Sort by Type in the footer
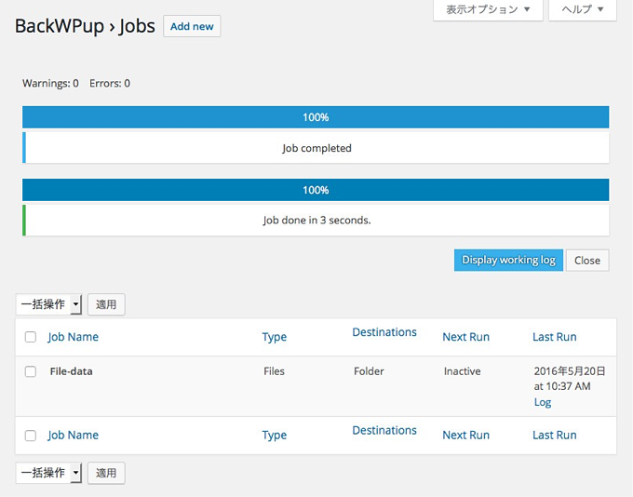633x497 pixels. [274, 436]
